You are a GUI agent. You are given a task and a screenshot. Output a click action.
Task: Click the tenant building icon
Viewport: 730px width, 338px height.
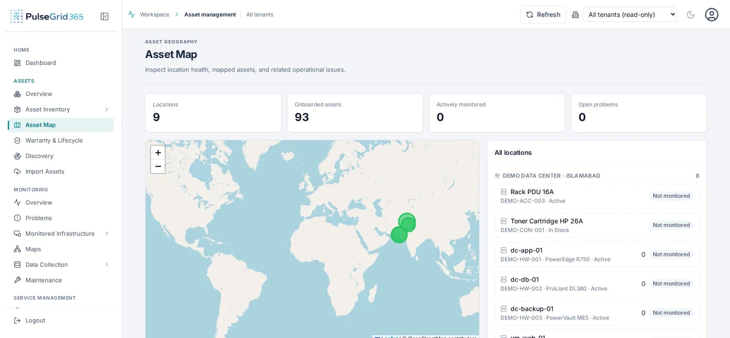(x=575, y=15)
